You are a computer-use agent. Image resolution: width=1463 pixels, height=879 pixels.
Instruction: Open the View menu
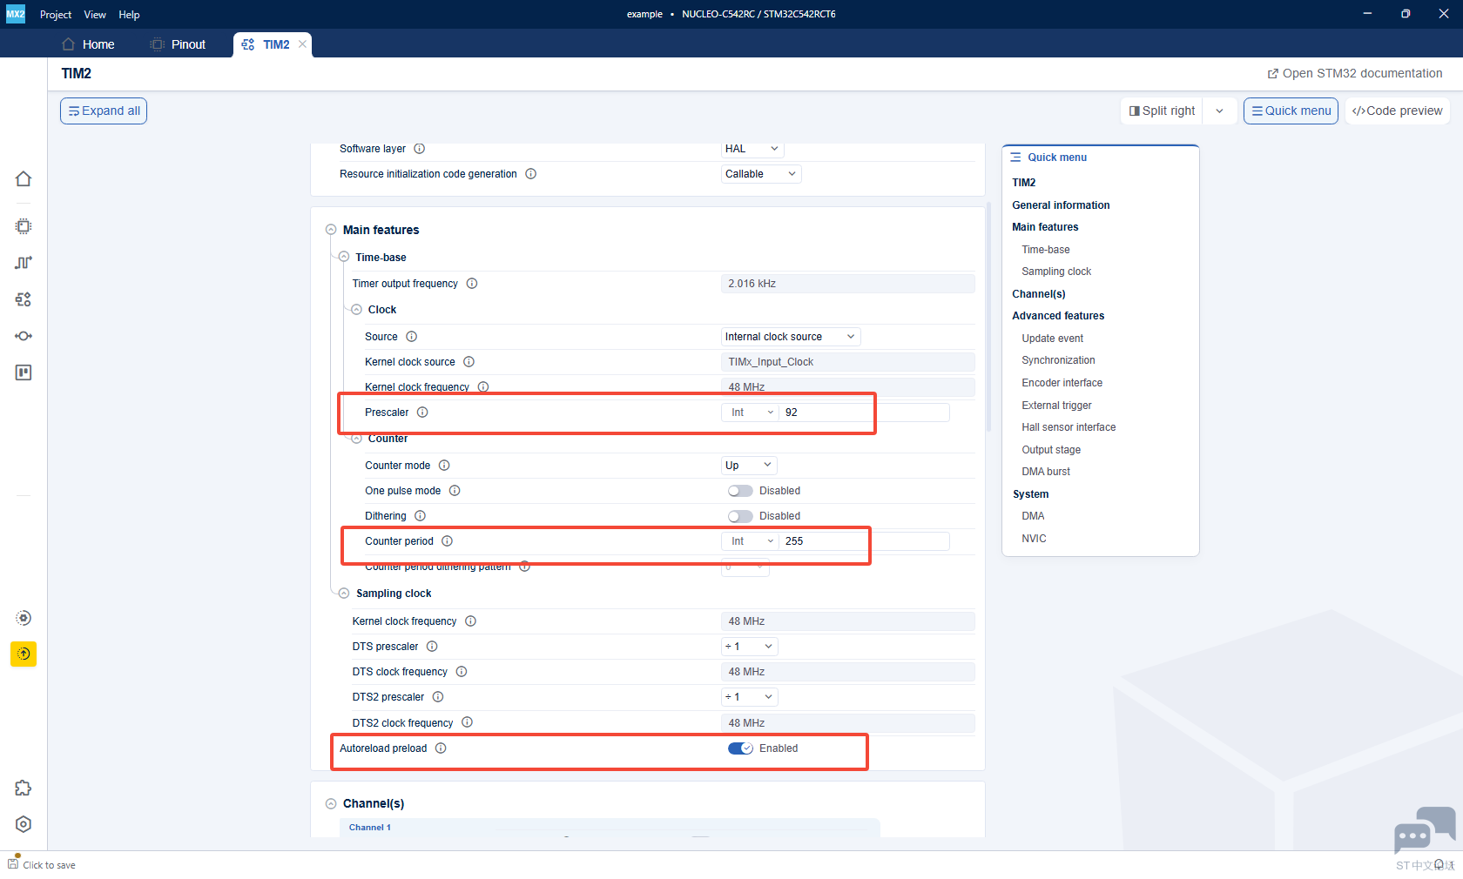click(x=95, y=15)
